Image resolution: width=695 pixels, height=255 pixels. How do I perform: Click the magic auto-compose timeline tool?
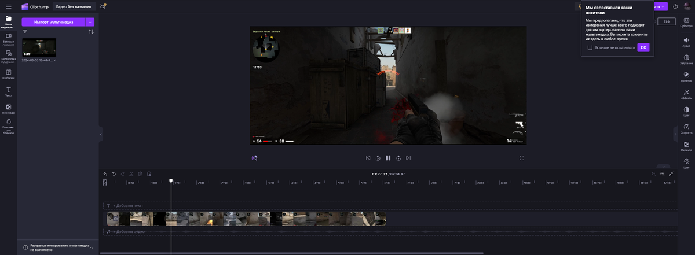coord(105,173)
